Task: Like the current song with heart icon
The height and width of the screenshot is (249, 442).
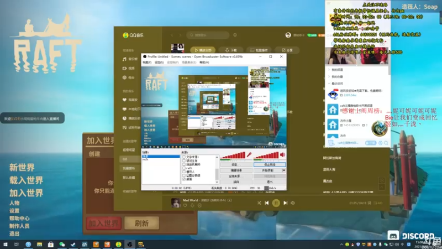Action: 185,205
